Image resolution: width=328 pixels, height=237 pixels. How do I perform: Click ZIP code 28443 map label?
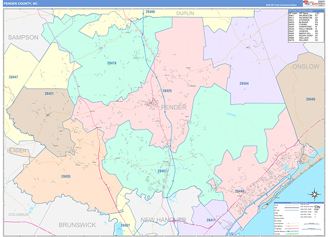click(x=239, y=191)
